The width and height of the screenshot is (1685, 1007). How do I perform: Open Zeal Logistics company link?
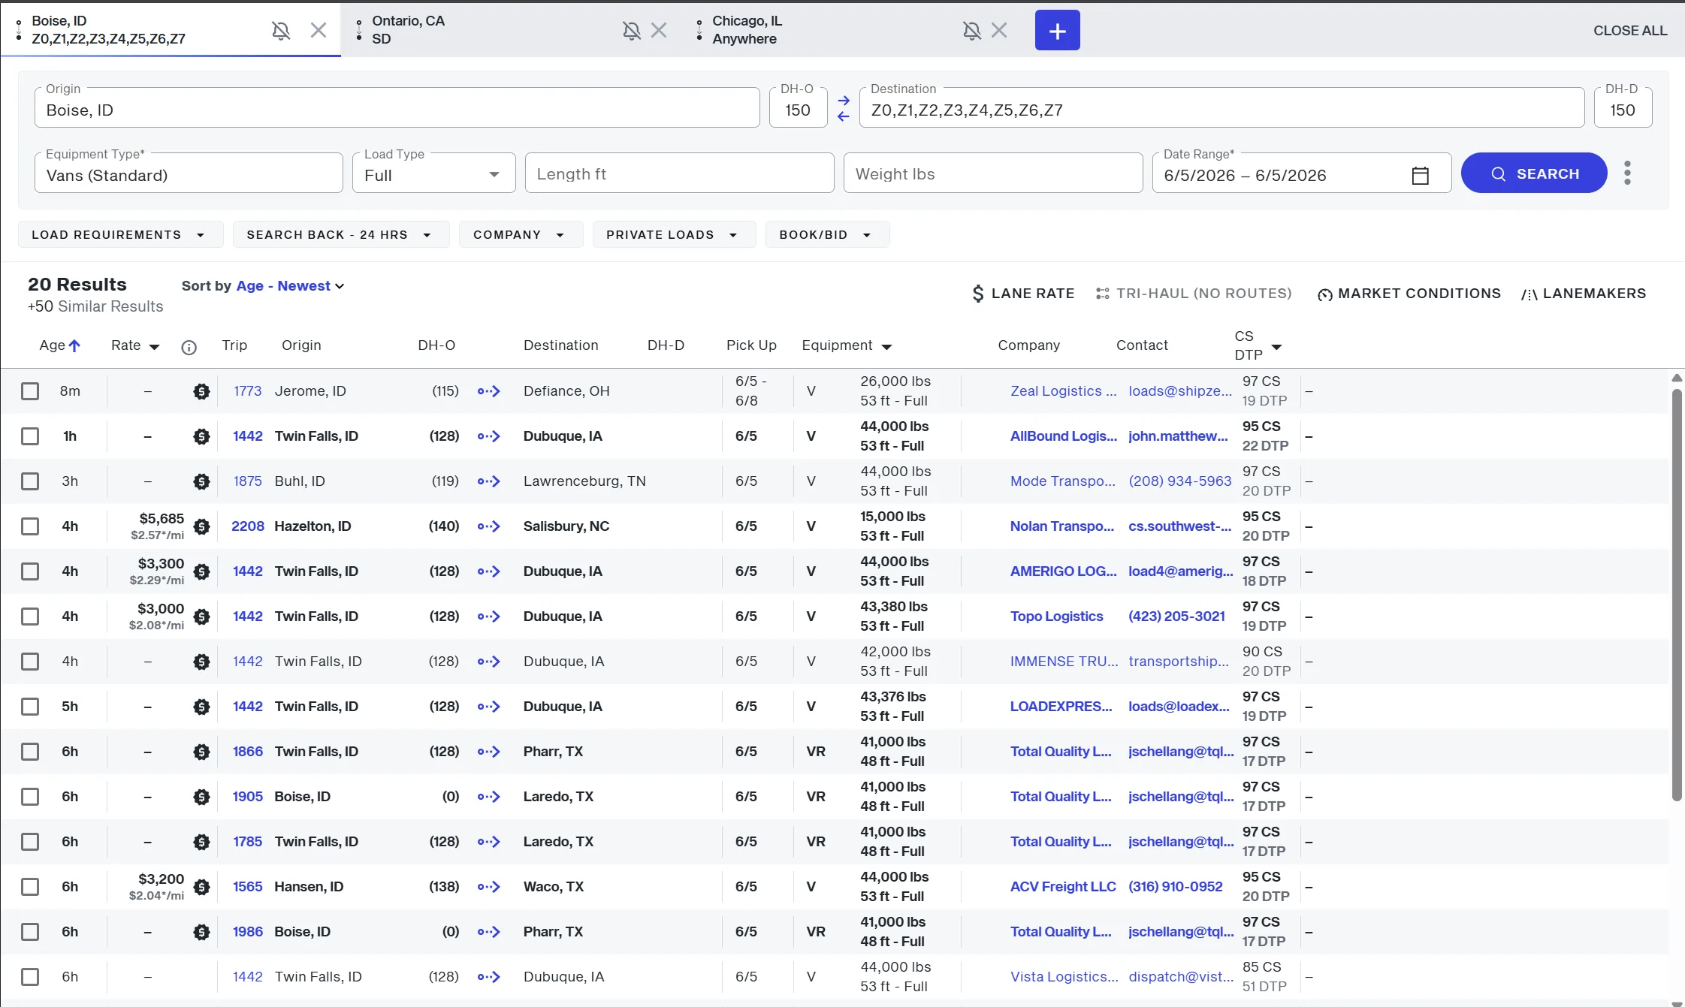pos(1064,391)
